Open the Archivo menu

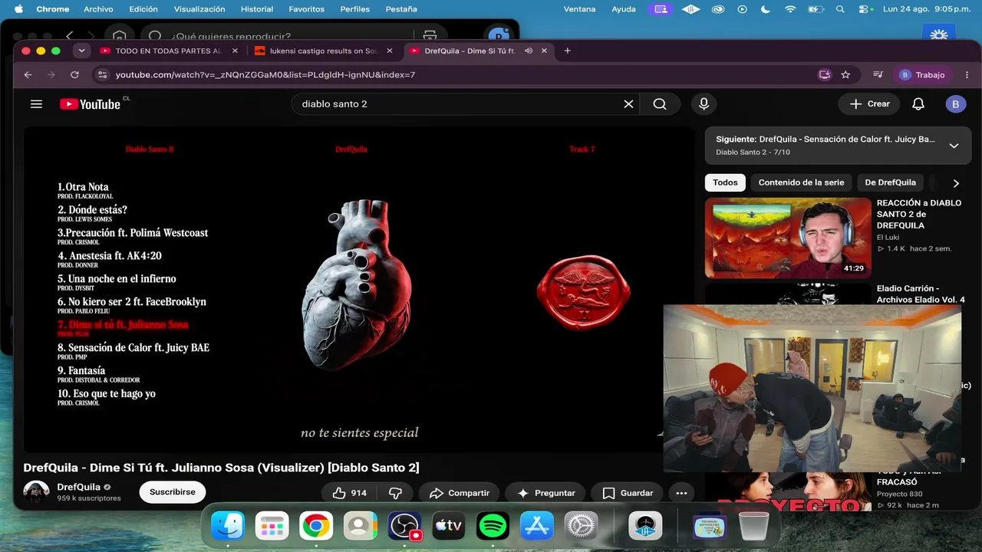(x=98, y=9)
